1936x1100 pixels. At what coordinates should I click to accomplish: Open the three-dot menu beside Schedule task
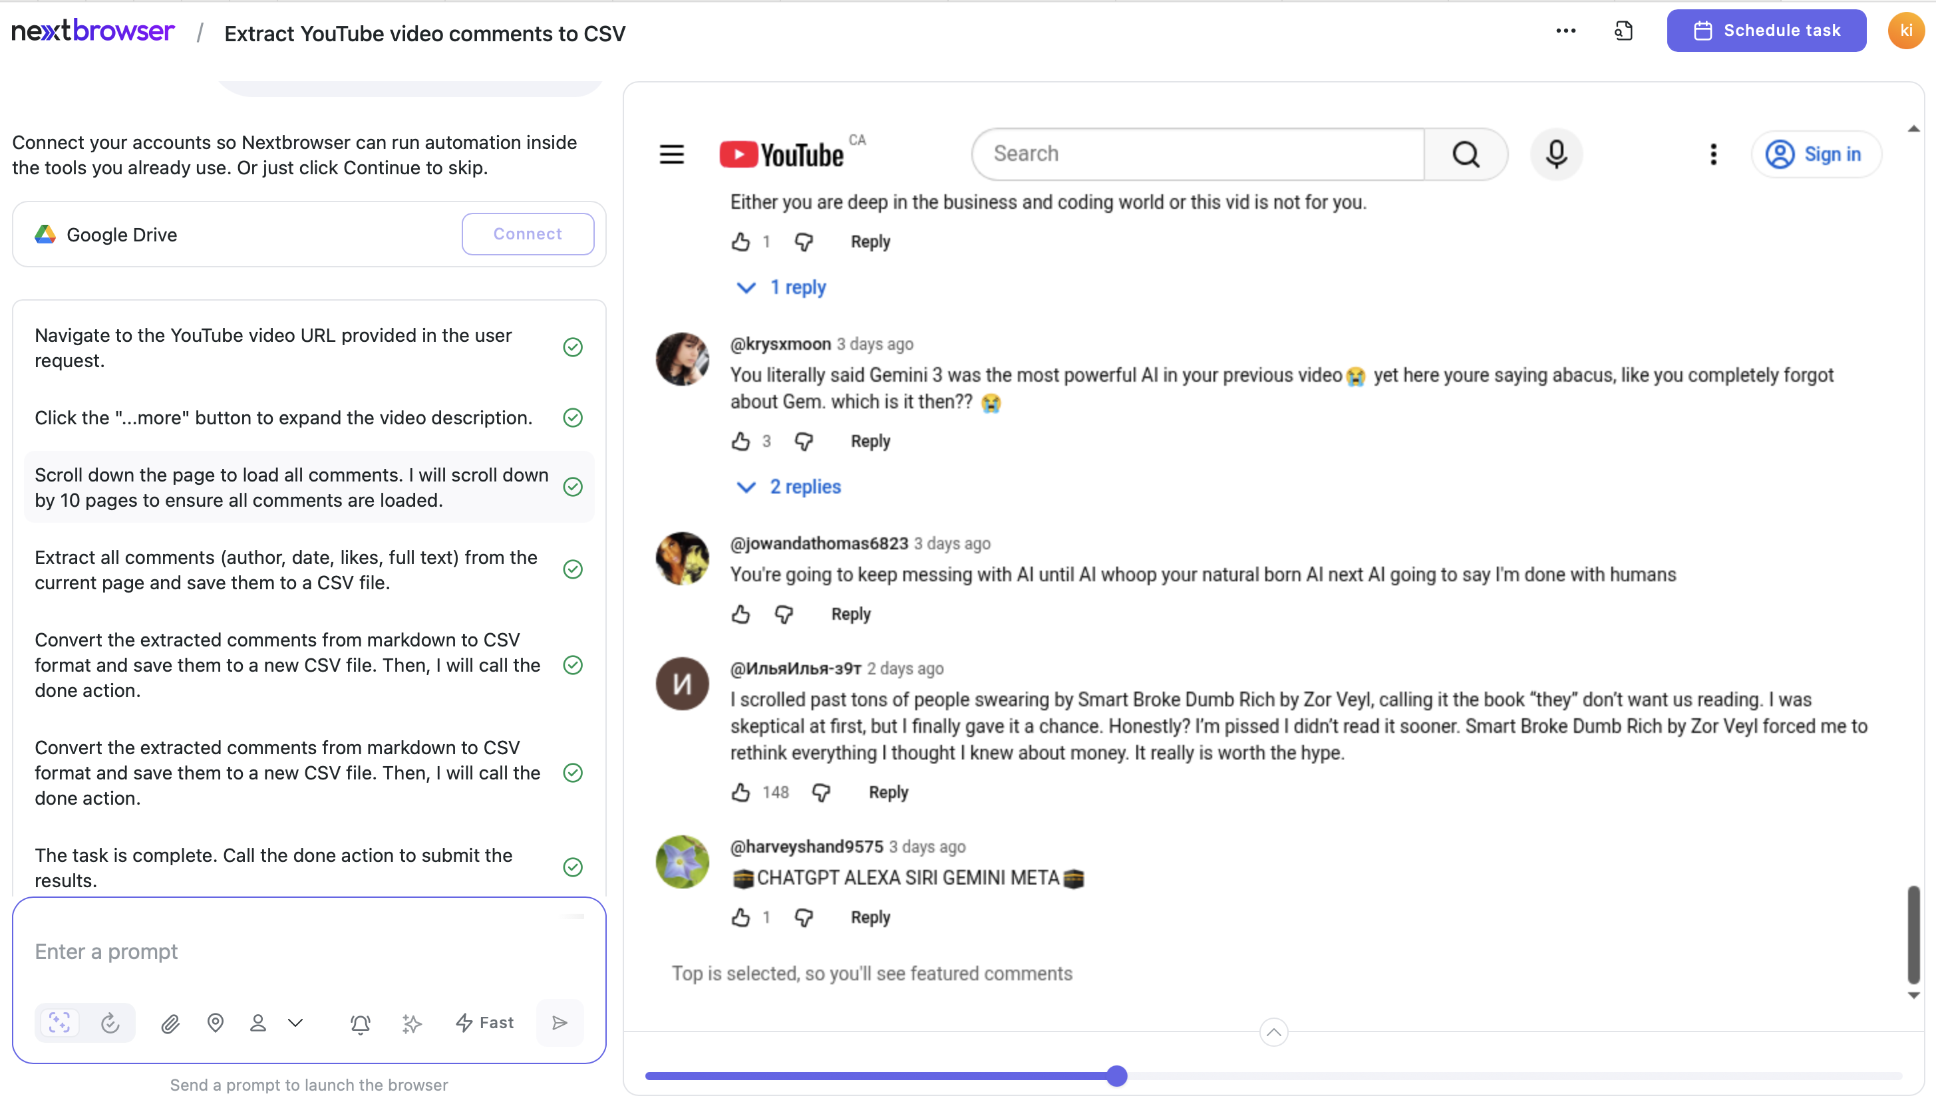(x=1565, y=31)
